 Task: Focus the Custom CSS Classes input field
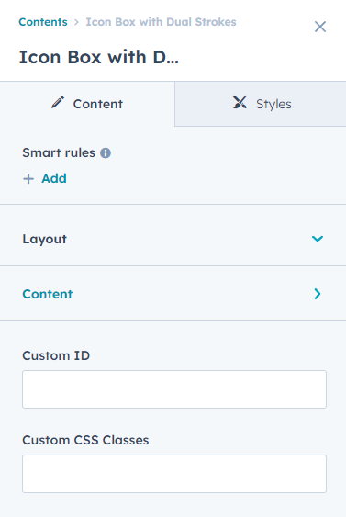(174, 474)
